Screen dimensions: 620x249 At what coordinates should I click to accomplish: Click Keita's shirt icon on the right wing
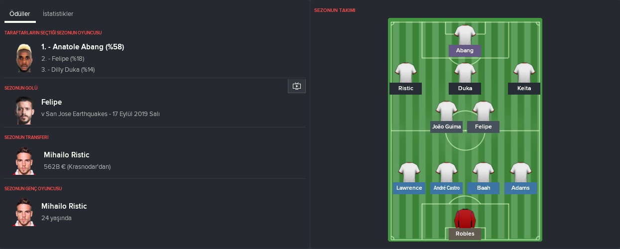pos(524,73)
